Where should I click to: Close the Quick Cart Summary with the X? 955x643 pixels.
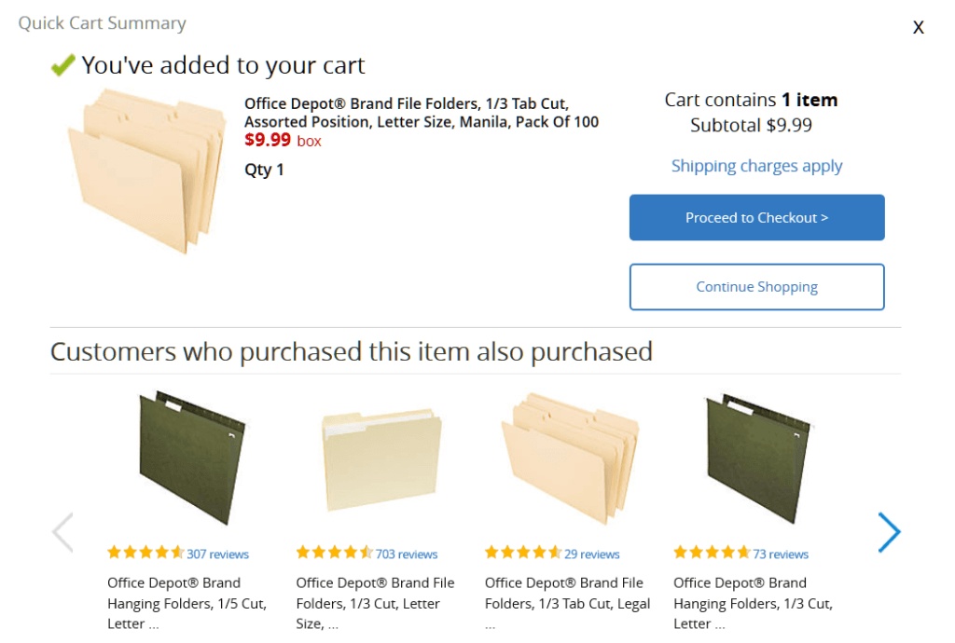[x=918, y=27]
